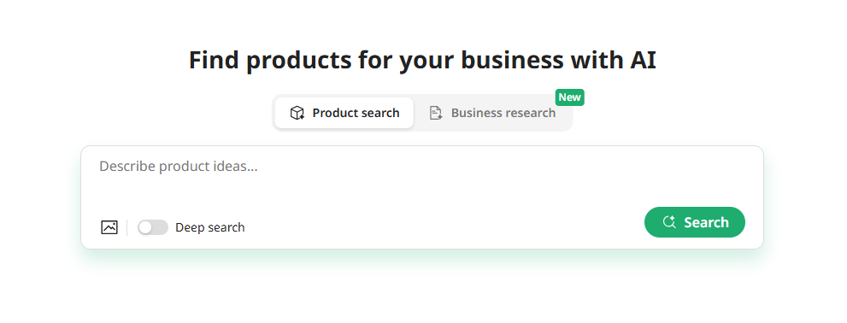Screen dimensions: 847x323
Task: Click the green Search button
Action: coord(695,222)
